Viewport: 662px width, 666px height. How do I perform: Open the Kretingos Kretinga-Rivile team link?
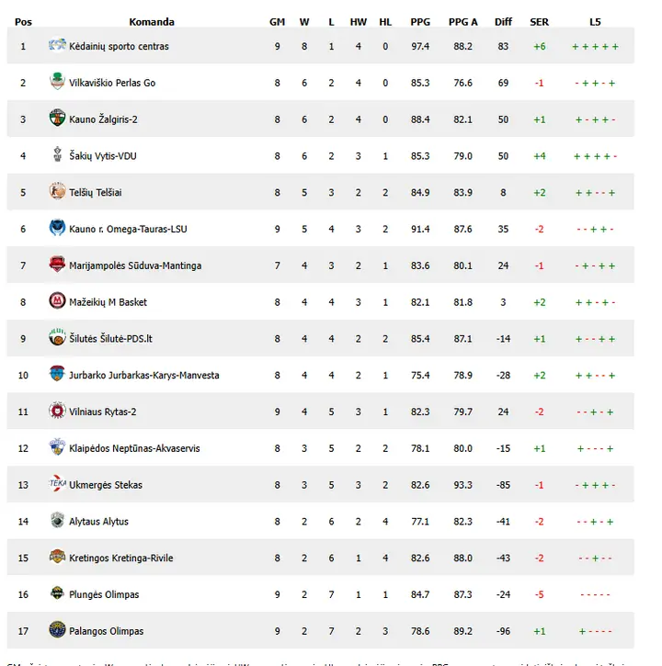tap(121, 558)
